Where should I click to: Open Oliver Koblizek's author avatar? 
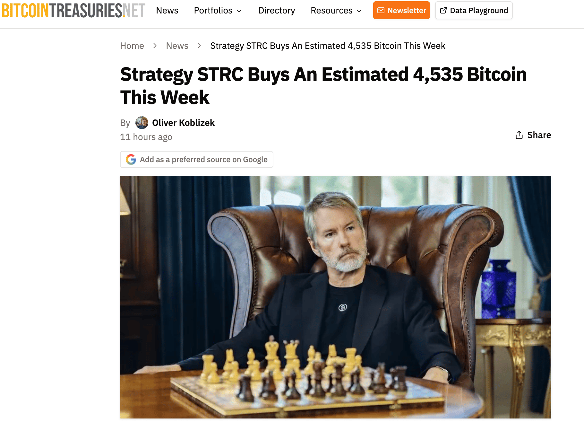point(142,123)
